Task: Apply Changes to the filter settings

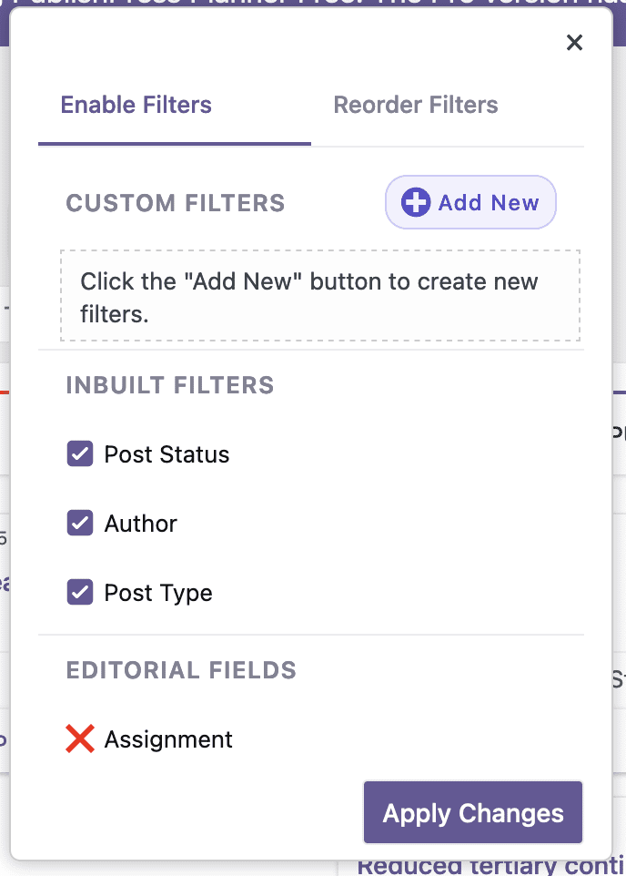Action: pyautogui.click(x=472, y=812)
